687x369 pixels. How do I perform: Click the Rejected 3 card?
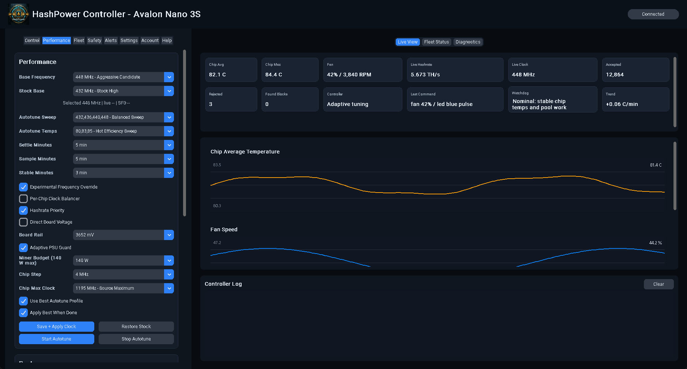231,99
